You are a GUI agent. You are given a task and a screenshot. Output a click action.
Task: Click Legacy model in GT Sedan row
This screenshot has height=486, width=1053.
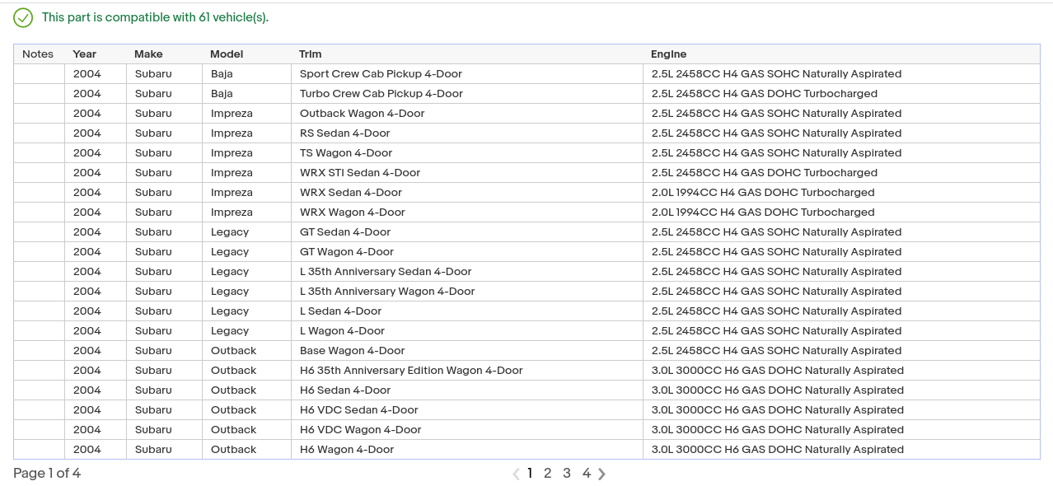click(247, 232)
